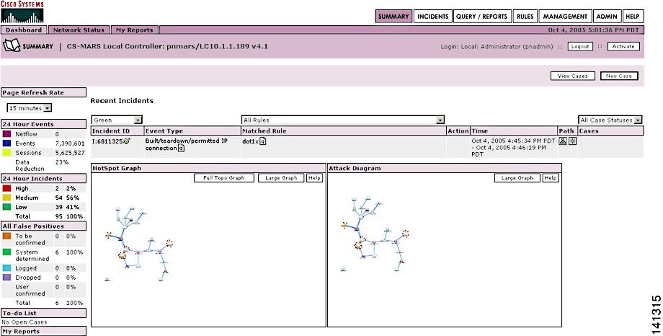Open the query icon next to dot1x rule
663x336 pixels.
tap(262, 141)
